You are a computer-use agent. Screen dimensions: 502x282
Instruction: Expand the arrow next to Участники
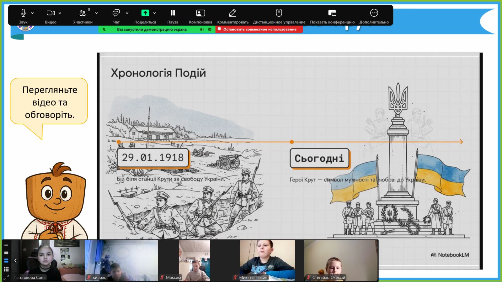[x=96, y=13]
